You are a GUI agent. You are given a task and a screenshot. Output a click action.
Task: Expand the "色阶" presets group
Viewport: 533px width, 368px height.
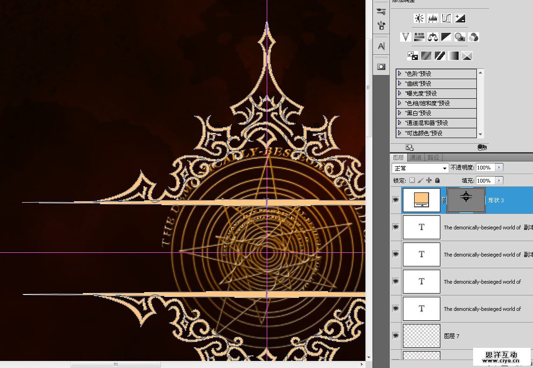(x=399, y=74)
